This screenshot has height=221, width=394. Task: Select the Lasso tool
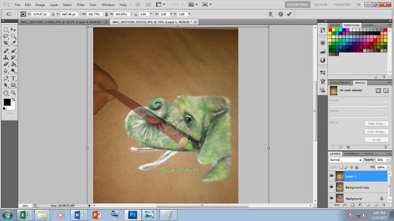(6, 36)
